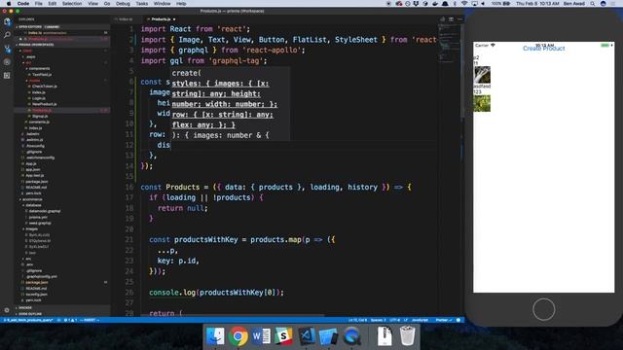Open the Tasks menu

pos(142,3)
